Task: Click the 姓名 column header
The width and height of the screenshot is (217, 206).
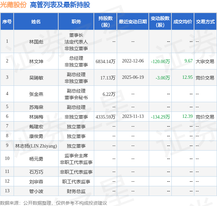Action: pos(36,21)
